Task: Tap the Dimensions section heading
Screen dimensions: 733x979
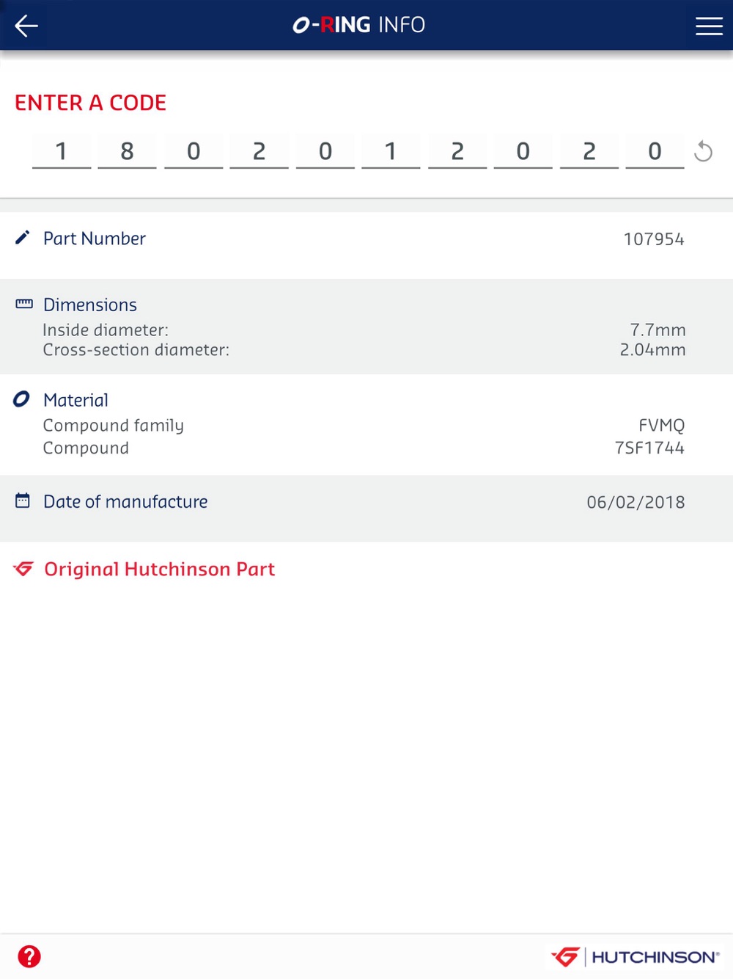Action: click(x=90, y=305)
